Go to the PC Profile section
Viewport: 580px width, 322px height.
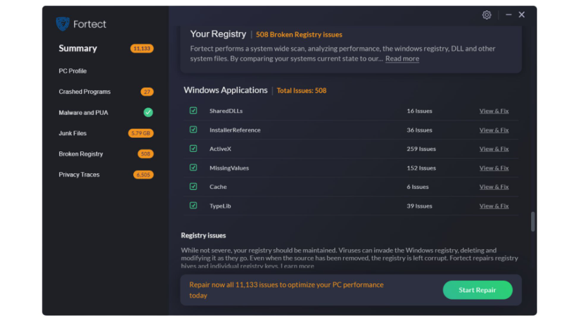coord(73,71)
